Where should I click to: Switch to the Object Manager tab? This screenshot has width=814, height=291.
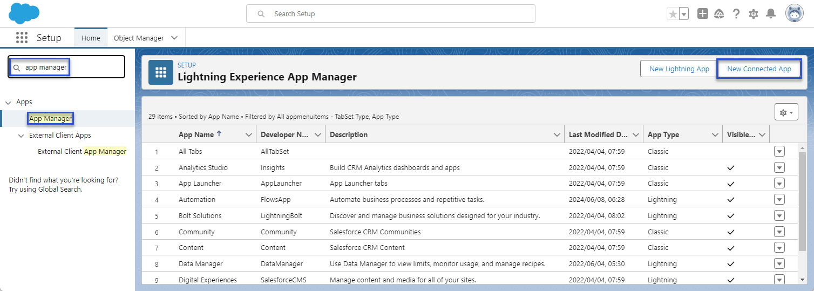coord(139,38)
